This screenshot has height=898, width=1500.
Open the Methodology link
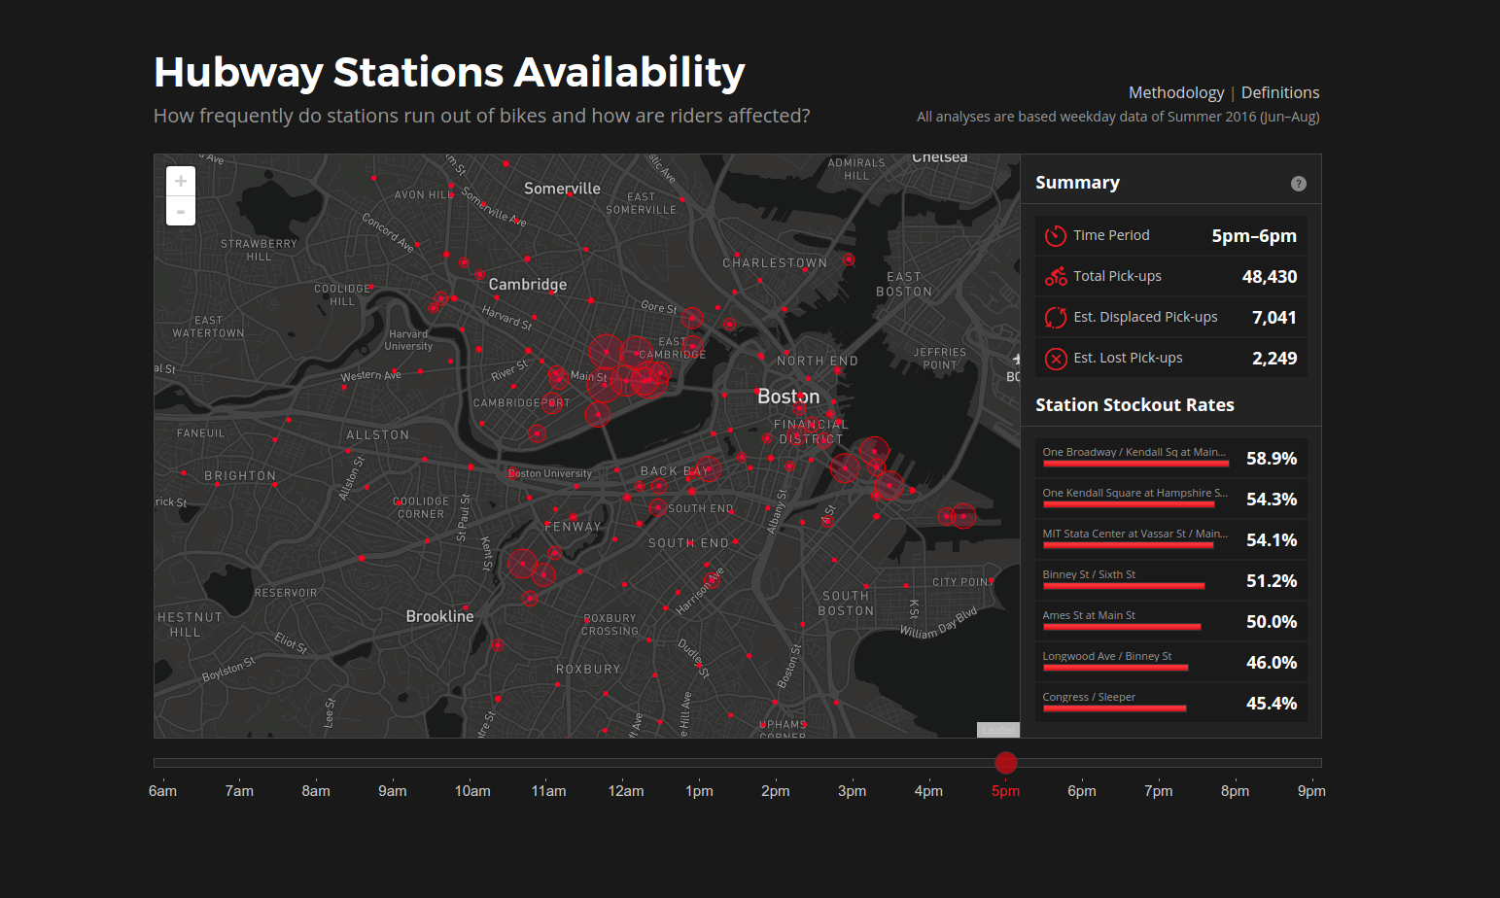pos(1175,92)
